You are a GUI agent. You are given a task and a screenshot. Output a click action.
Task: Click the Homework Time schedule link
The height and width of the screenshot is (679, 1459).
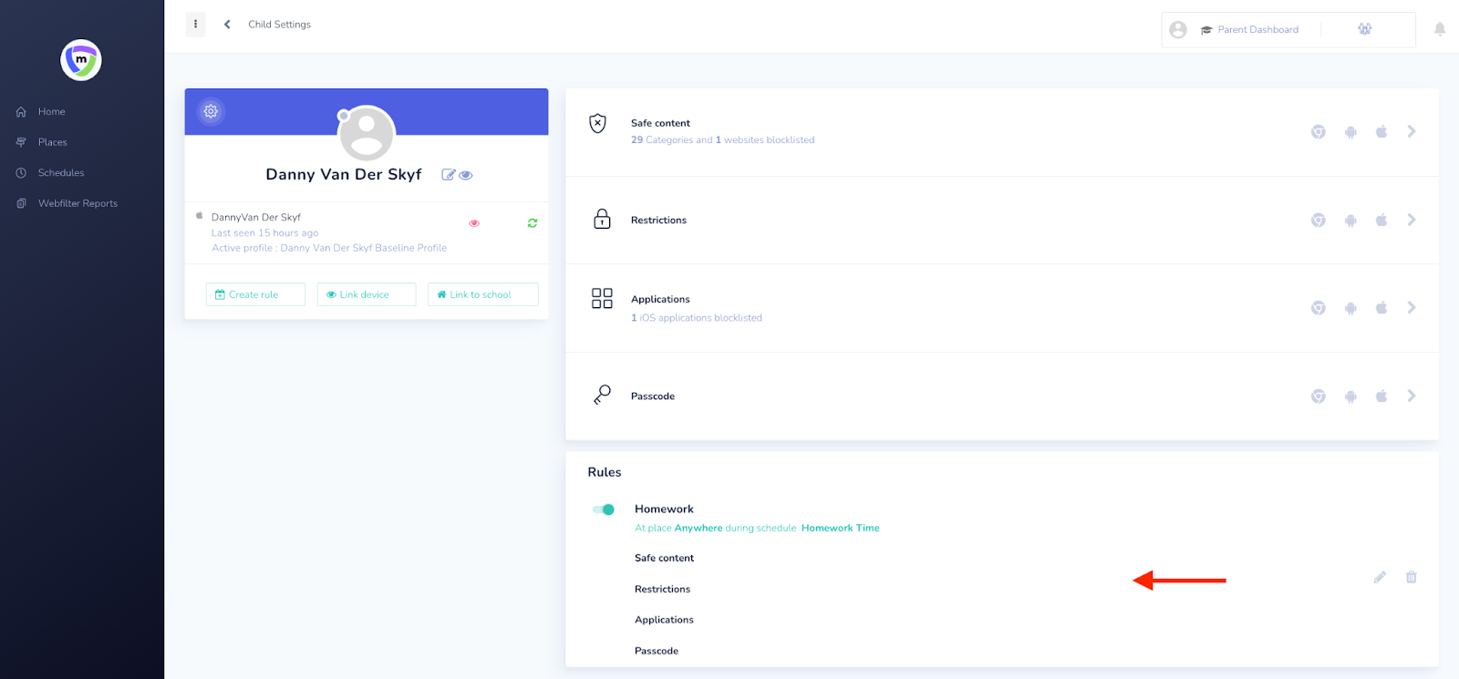coord(841,529)
